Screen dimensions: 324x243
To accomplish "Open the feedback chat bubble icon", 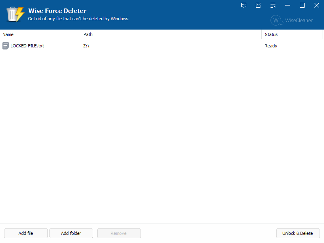I will click(x=244, y=5).
